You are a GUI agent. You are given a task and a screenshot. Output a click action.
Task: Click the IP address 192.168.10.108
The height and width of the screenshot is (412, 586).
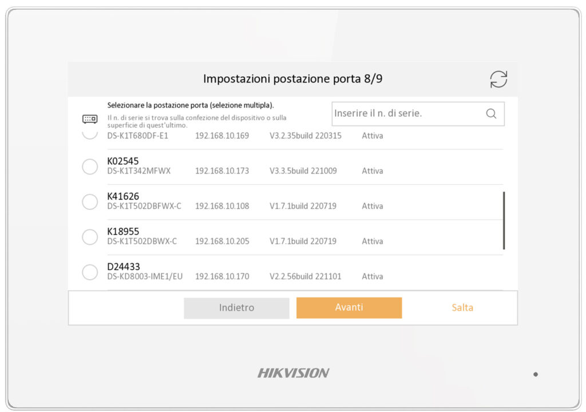[x=222, y=206]
